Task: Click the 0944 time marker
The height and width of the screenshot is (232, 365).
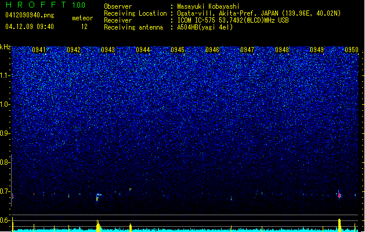Action: 143,50
